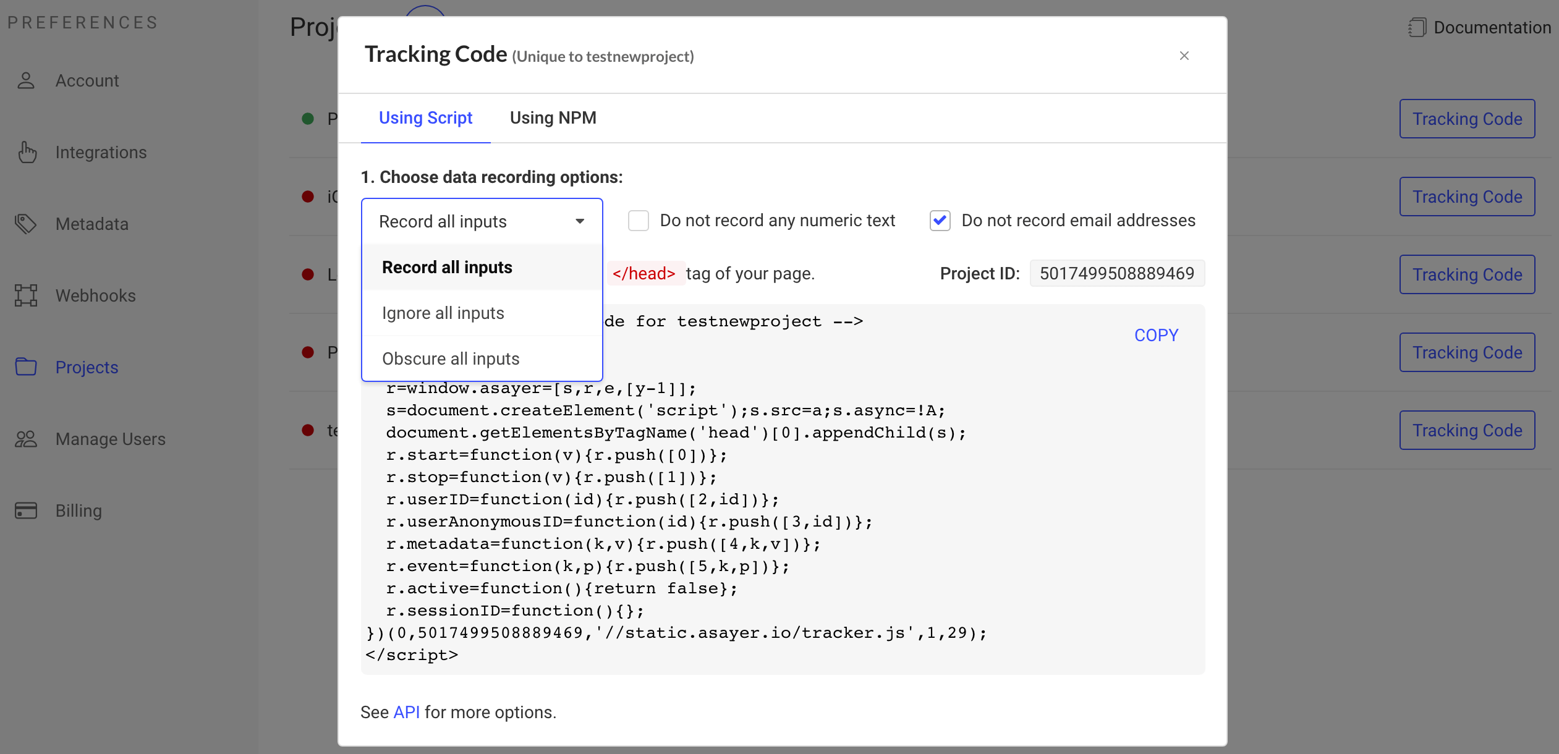
Task: Choose 'Ignore all inputs' option
Action: [443, 313]
